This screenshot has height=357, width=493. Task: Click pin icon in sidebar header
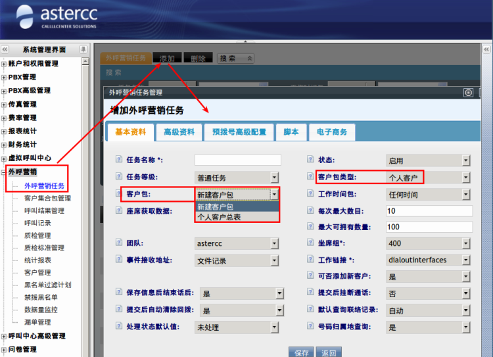point(83,49)
